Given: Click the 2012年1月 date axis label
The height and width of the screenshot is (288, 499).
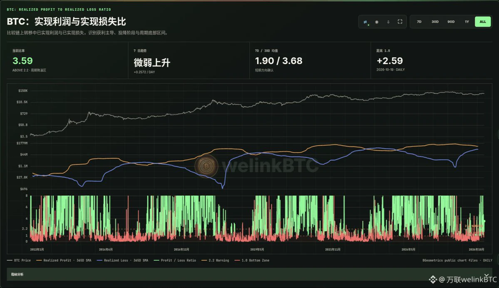Looking at the screenshot, I should (37, 250).
